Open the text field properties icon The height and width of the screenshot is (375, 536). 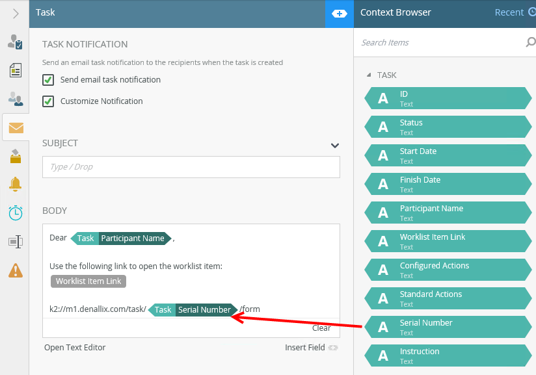click(x=16, y=241)
